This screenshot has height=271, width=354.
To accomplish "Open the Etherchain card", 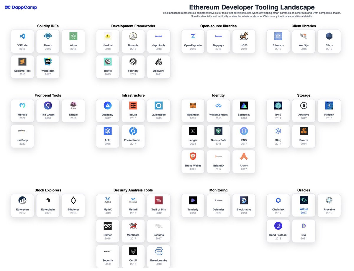I will click(48, 206).
